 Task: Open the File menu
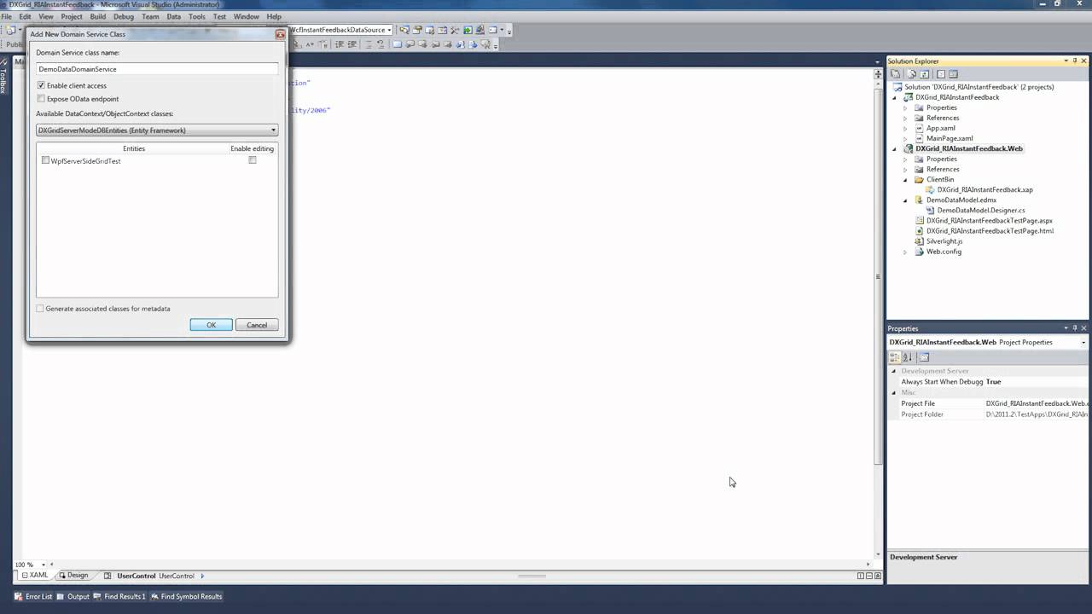click(7, 16)
